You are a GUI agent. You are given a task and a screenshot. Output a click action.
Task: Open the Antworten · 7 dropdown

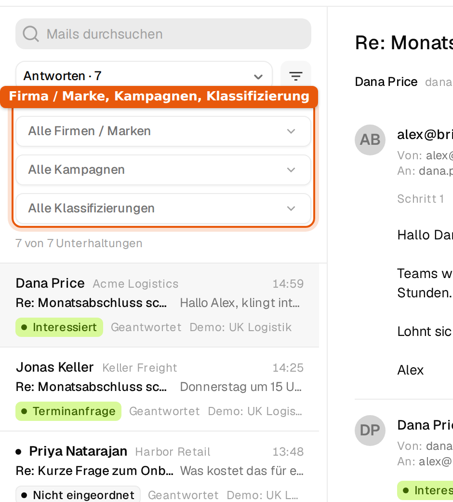click(144, 76)
